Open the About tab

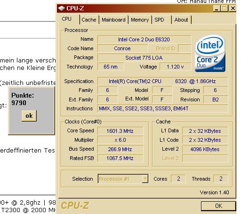click(x=181, y=20)
